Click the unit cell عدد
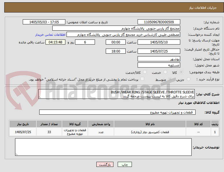Screen dimensions: 224x172 (x=101, y=132)
